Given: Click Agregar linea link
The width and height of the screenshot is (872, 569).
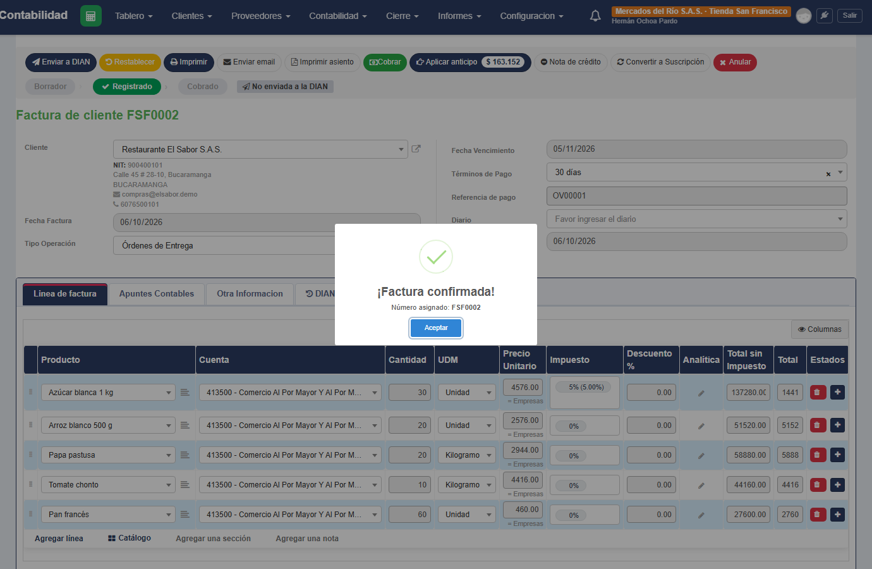Looking at the screenshot, I should coord(59,539).
